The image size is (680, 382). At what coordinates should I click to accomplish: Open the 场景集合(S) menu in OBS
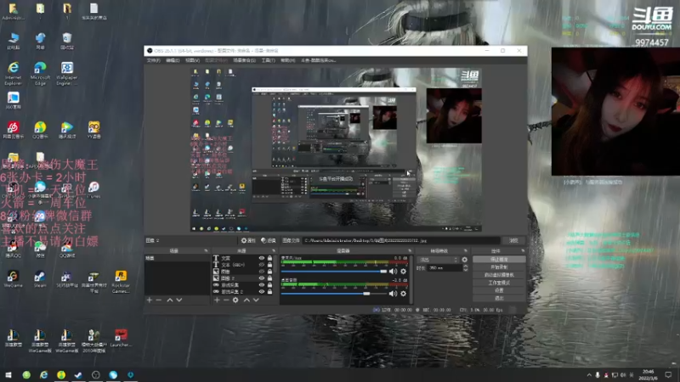pos(244,60)
